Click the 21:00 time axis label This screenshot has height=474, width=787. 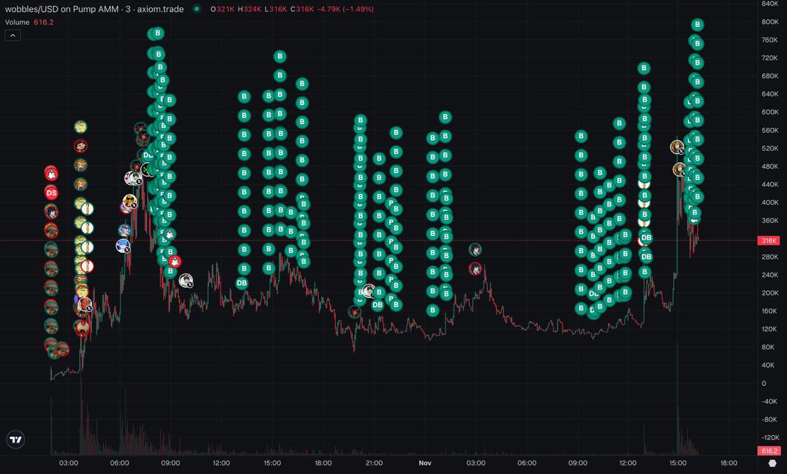[374, 462]
